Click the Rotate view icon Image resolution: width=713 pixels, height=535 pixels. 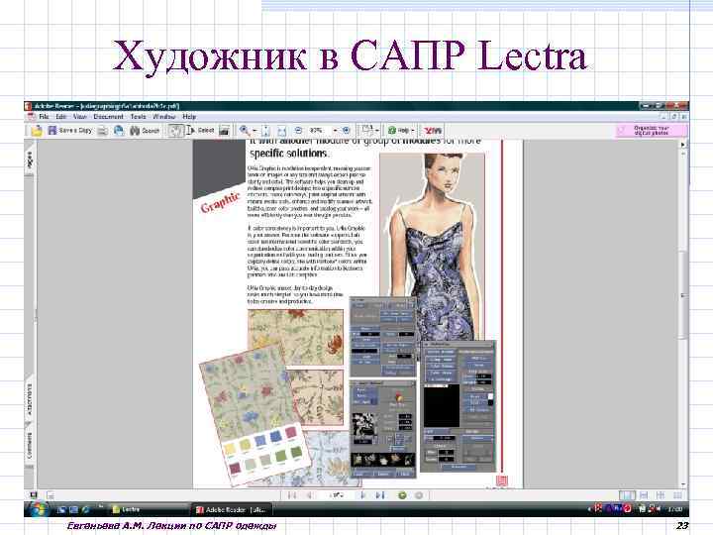pos(367,130)
